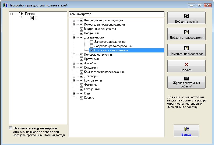Toggle the Жалобы checkbox
Viewport: 215px width, 145px height.
tap(81, 63)
